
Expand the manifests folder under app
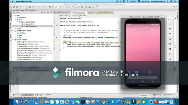pos(15,17)
